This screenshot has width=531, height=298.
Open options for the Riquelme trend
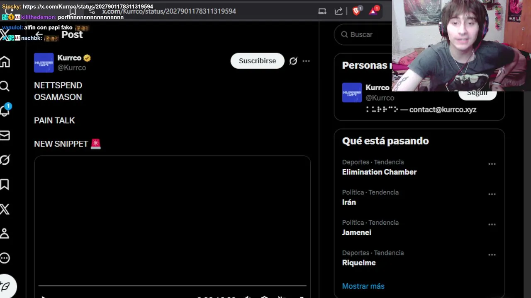coord(492,255)
